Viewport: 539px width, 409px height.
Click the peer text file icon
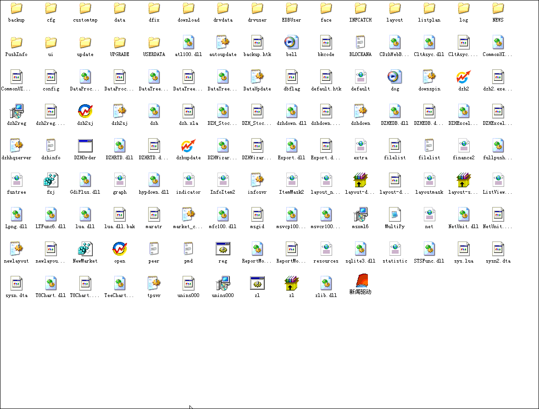[x=154, y=249]
